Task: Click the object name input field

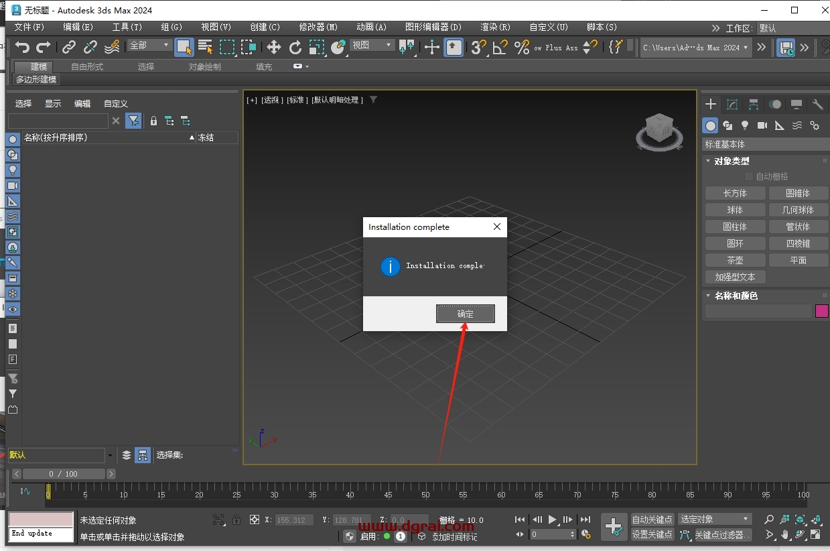Action: (758, 311)
